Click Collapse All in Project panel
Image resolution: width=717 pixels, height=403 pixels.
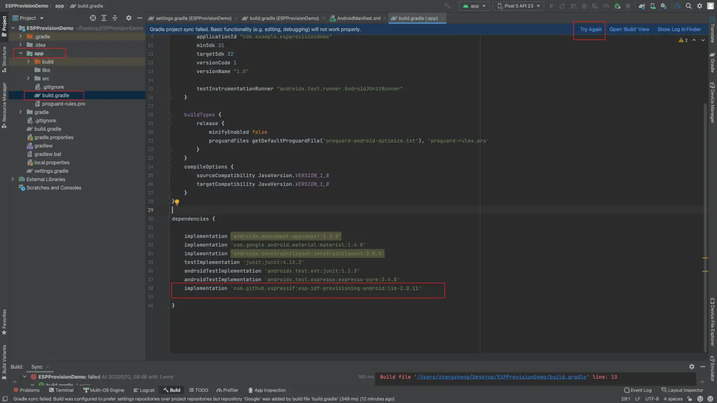(x=115, y=18)
